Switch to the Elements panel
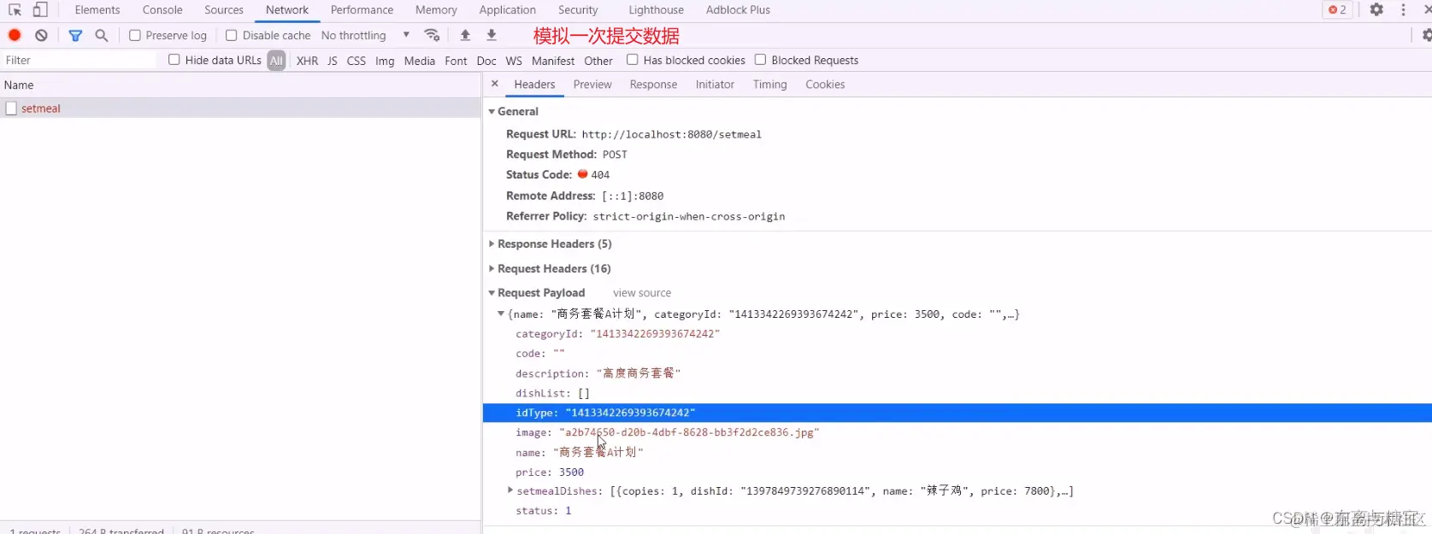This screenshot has width=1432, height=534. click(x=97, y=10)
